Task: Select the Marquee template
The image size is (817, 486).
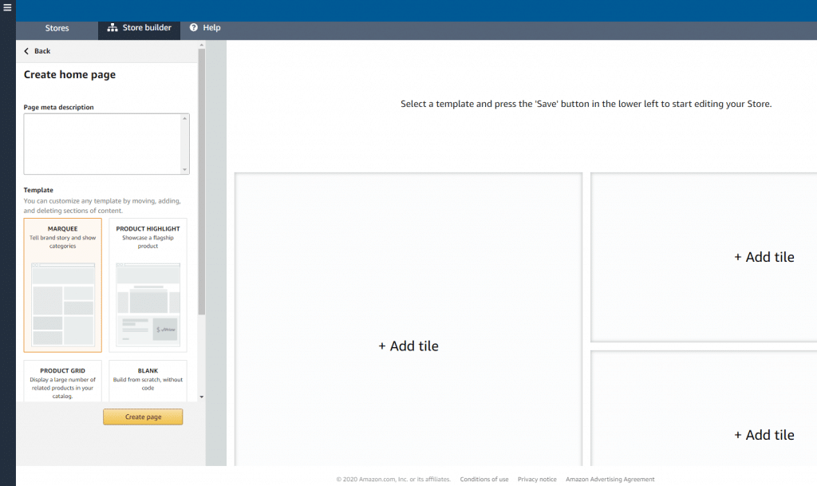Action: tap(63, 285)
